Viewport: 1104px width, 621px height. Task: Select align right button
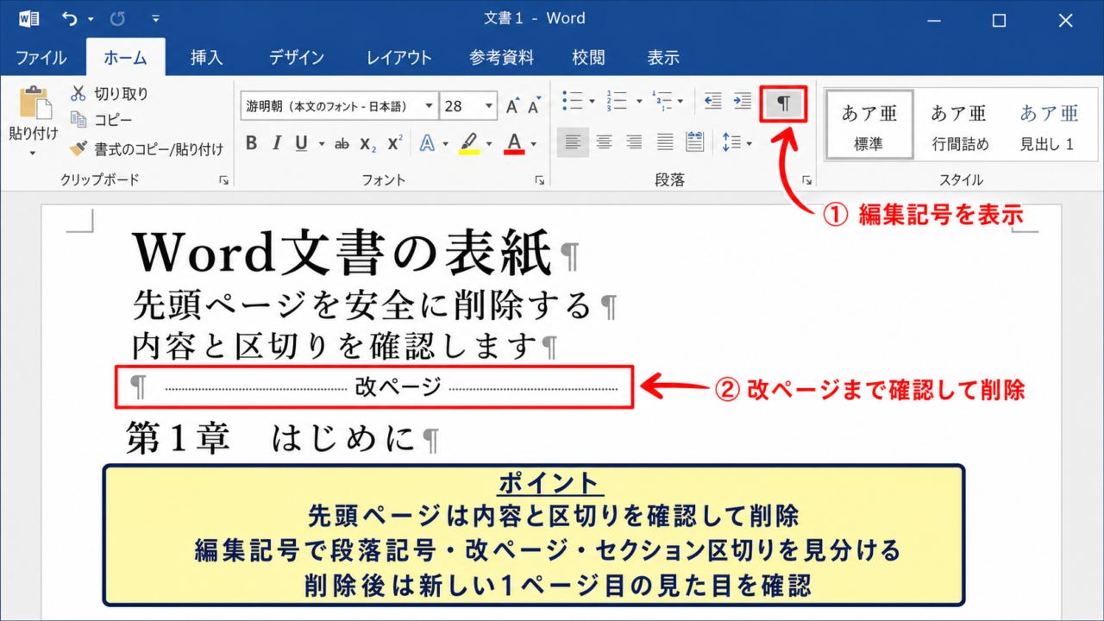point(634,142)
